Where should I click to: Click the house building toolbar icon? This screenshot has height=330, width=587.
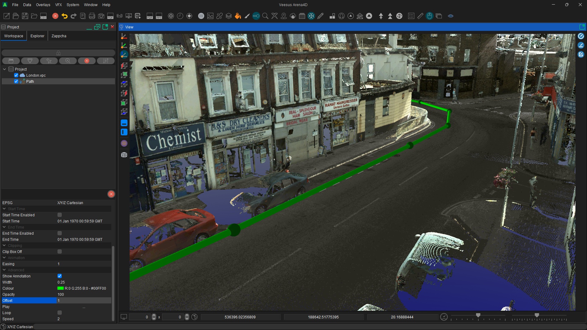[360, 16]
